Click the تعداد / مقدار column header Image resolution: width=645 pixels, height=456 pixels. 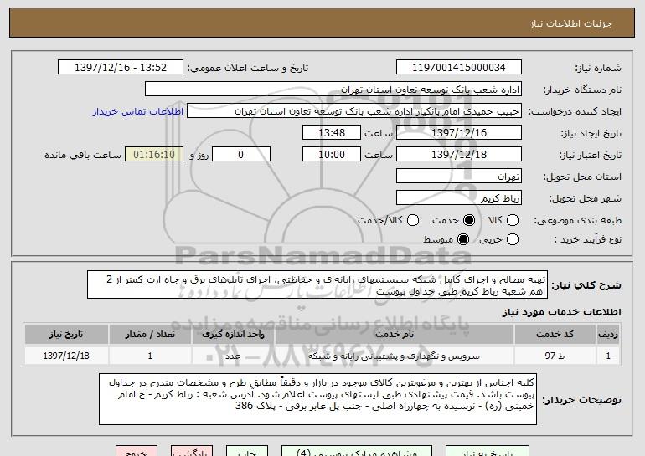(x=150, y=335)
